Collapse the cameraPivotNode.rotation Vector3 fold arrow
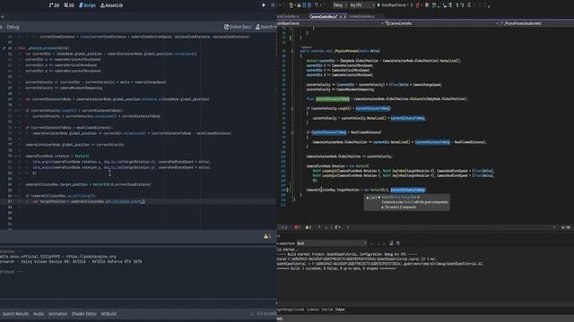Image resolution: width=574 pixels, height=322 pixels. 16,156
